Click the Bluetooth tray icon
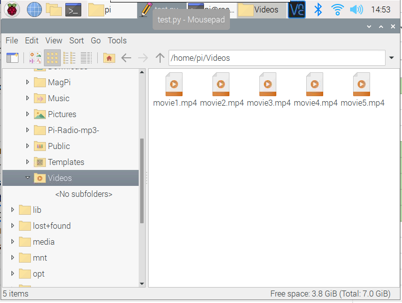 tap(318, 9)
